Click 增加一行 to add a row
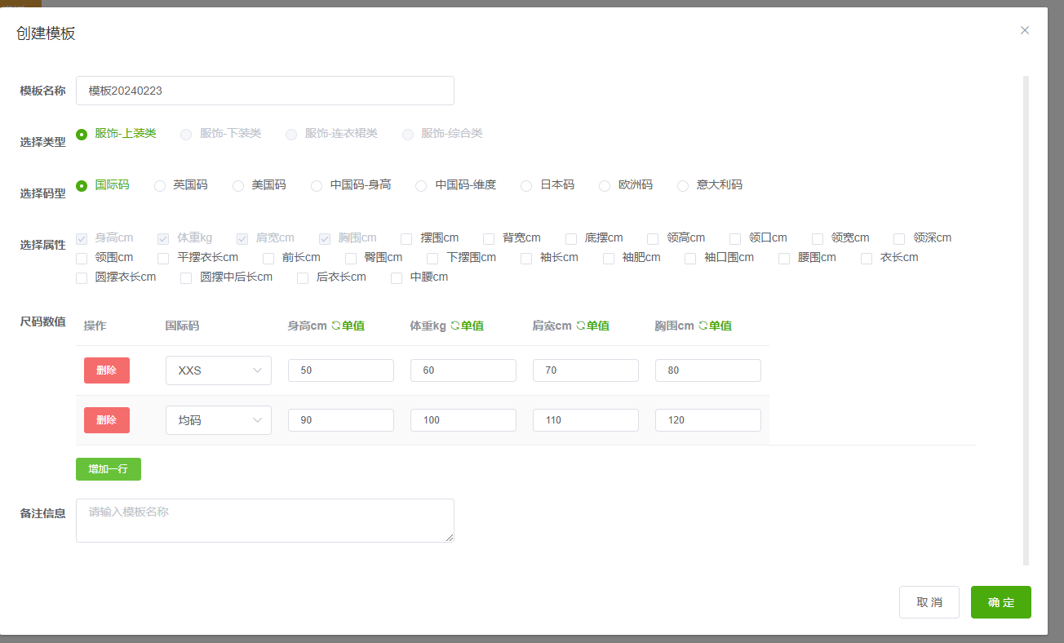Viewport: 1064px width, 643px height. (x=109, y=469)
